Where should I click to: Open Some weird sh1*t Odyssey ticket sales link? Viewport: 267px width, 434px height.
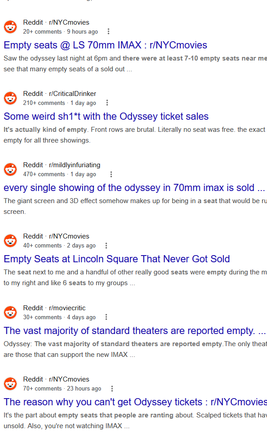click(106, 117)
